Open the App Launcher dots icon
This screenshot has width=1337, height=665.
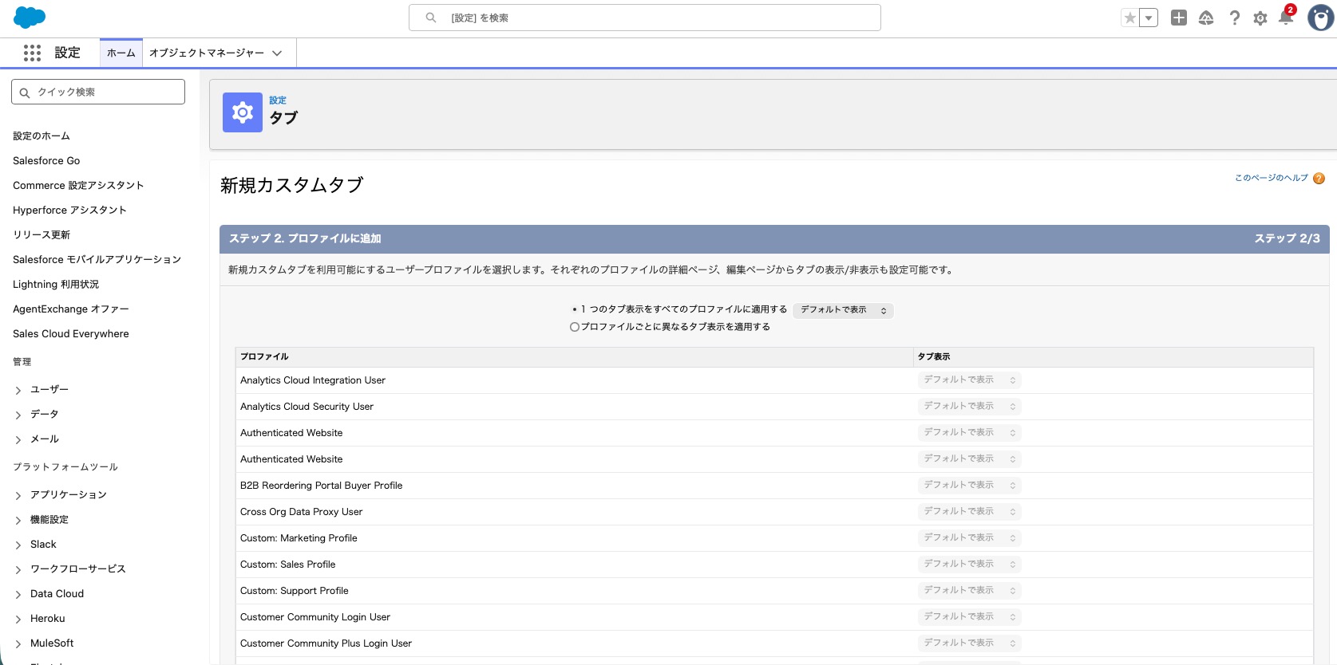[x=32, y=53]
